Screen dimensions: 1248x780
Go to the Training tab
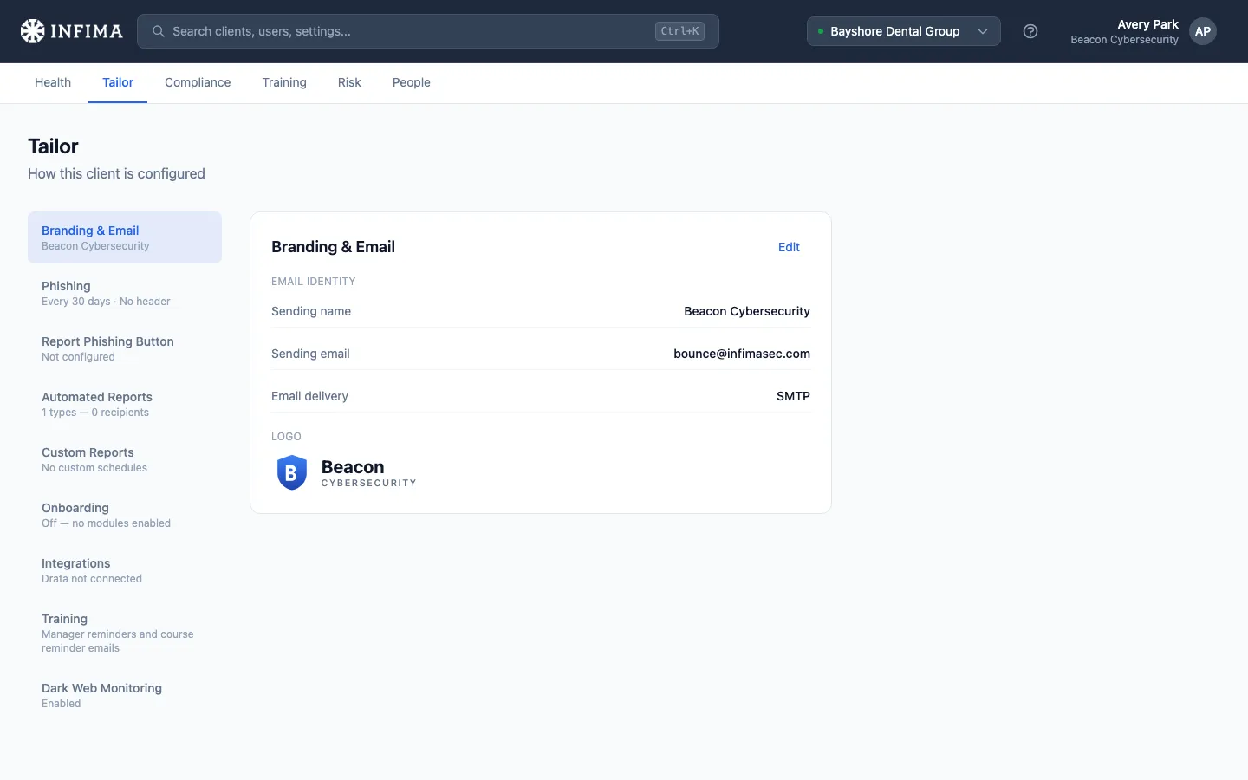click(x=284, y=82)
